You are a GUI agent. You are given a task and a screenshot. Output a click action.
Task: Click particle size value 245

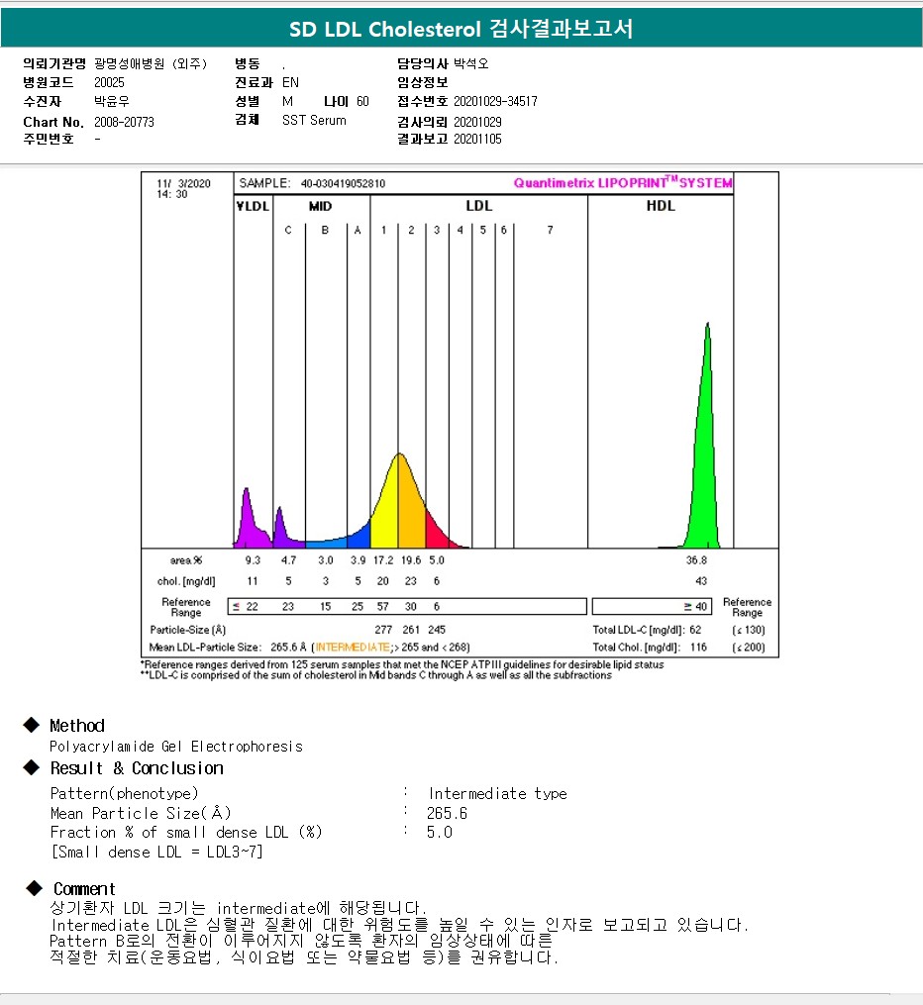point(437,630)
